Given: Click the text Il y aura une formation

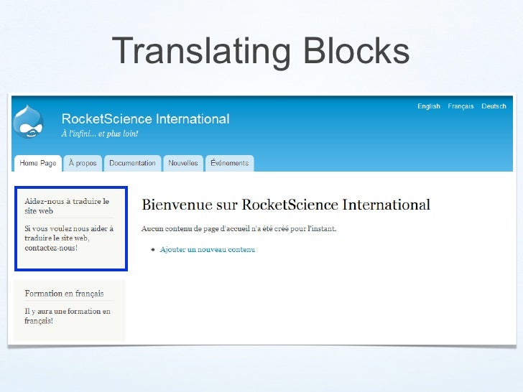Looking at the screenshot, I should (68, 316).
